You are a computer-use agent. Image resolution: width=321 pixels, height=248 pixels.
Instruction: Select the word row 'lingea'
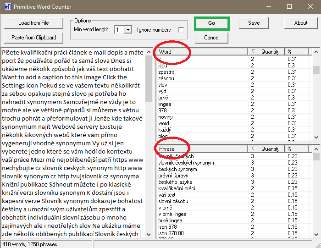point(233,104)
